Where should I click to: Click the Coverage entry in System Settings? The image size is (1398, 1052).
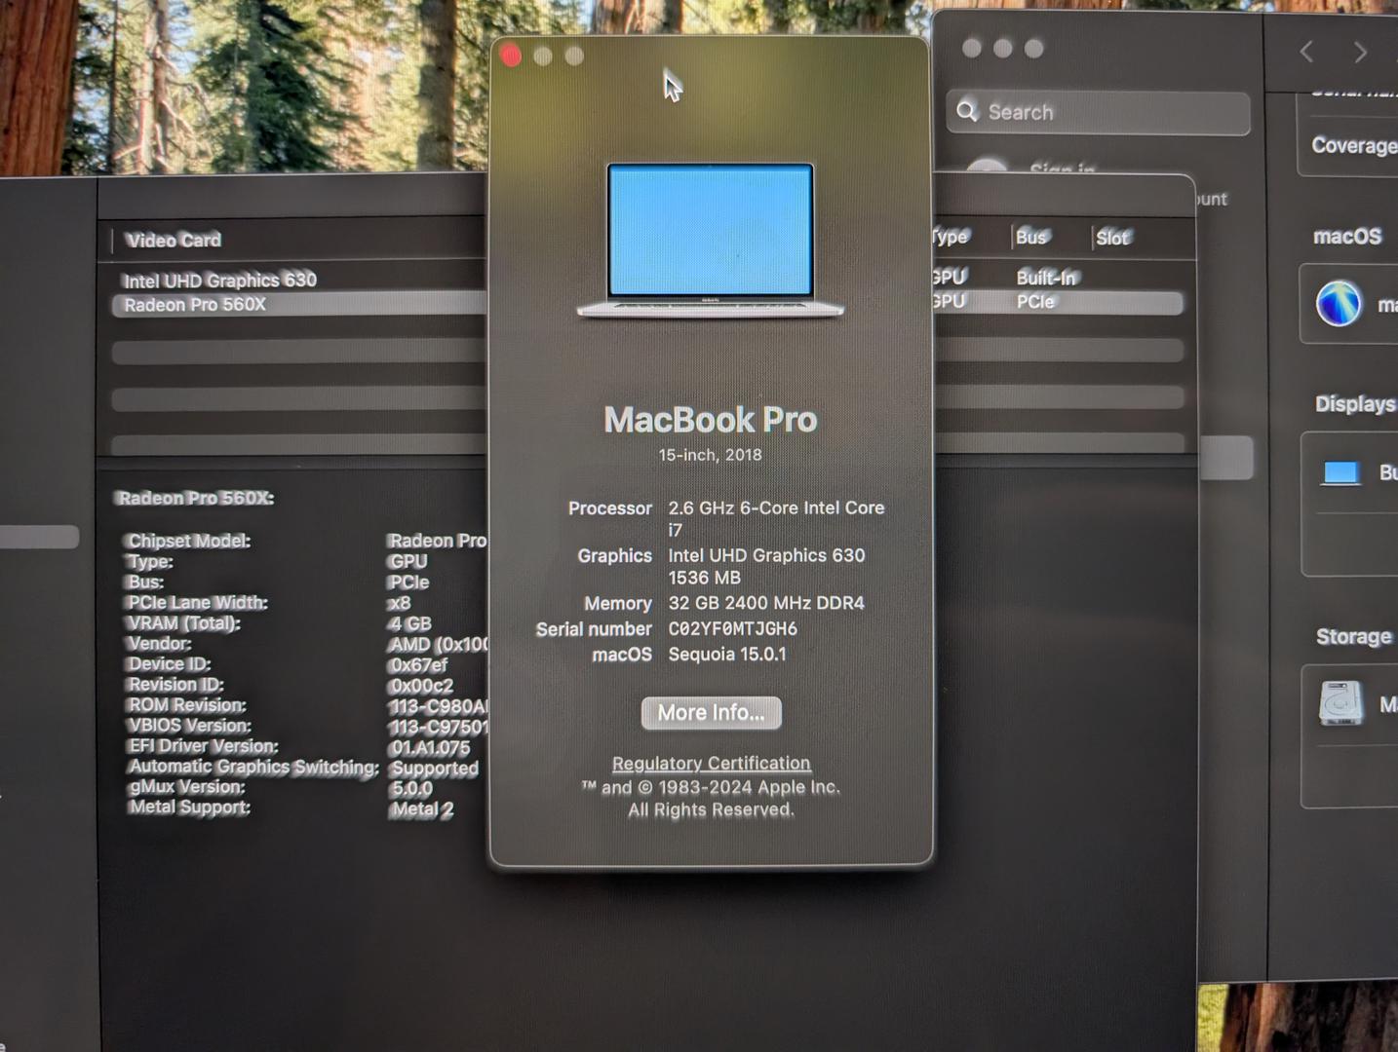(x=1354, y=145)
